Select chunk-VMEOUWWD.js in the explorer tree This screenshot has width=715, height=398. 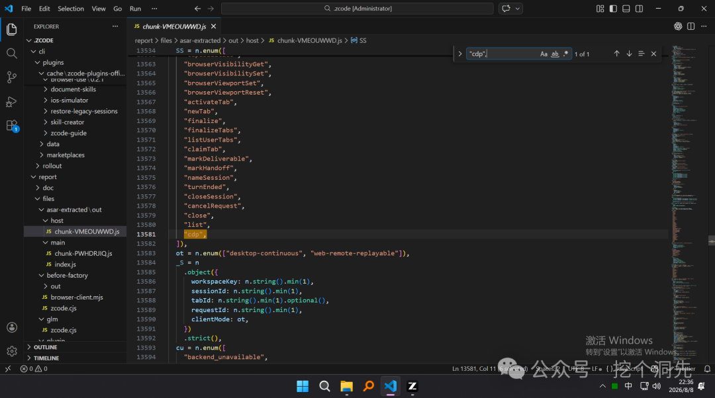click(x=75, y=231)
